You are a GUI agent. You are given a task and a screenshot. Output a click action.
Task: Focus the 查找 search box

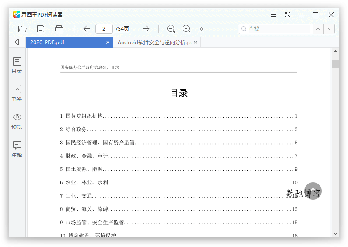coord(276,29)
